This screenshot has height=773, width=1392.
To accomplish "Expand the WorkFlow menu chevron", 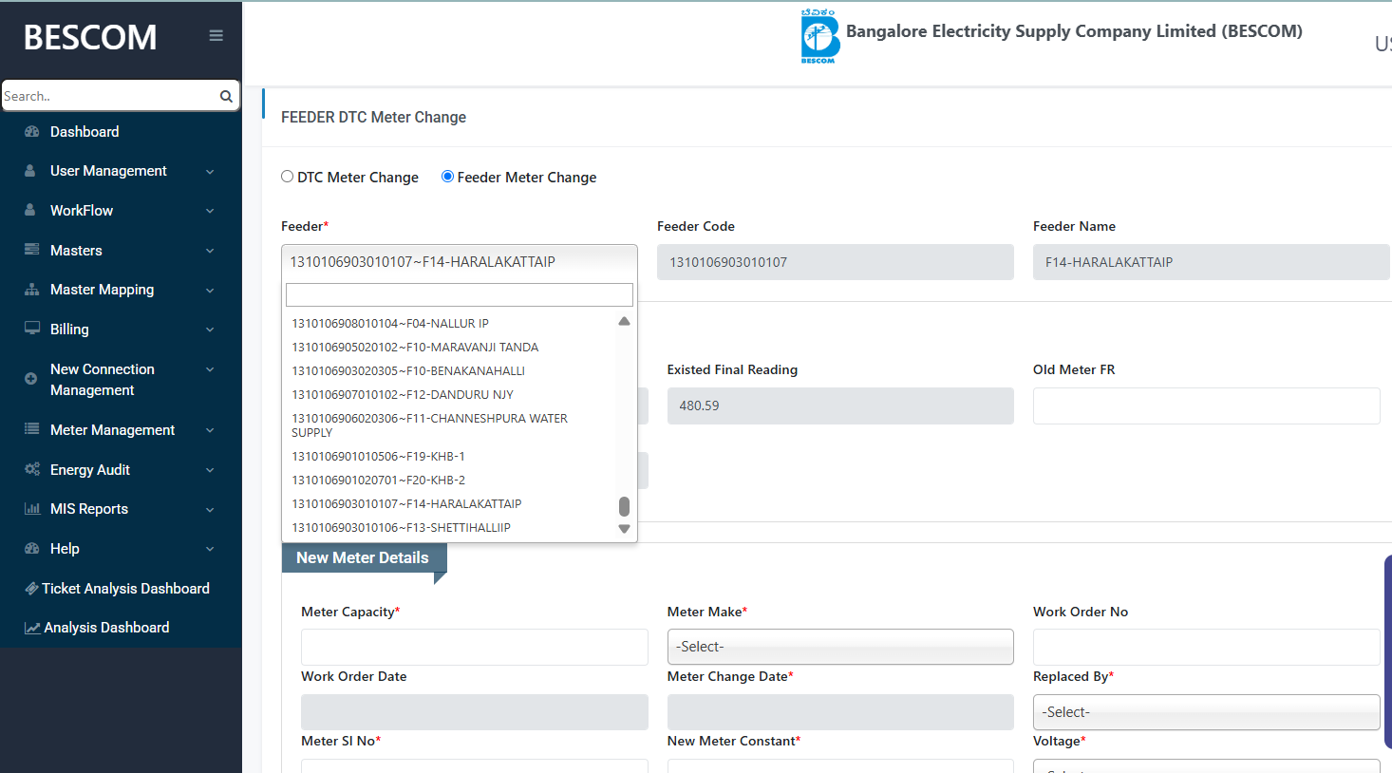I will 210,211.
